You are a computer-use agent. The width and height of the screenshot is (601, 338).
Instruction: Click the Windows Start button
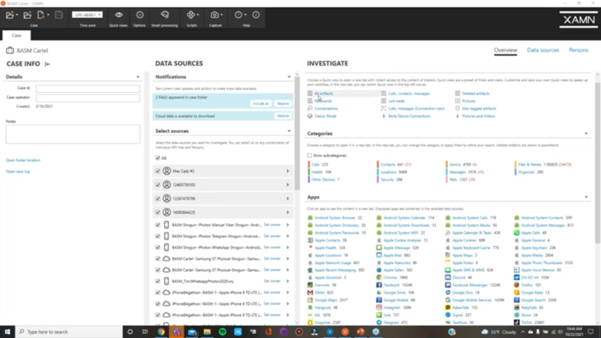(7, 332)
